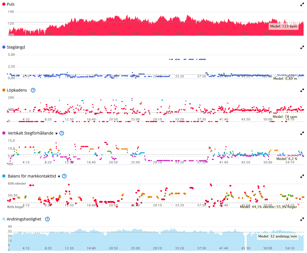Click the magenta Vertikalt Stegförhållande legend dot
The image size is (307, 253).
click(4, 133)
